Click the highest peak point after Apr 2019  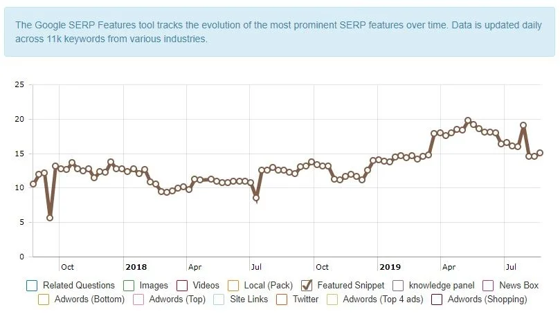tap(468, 120)
